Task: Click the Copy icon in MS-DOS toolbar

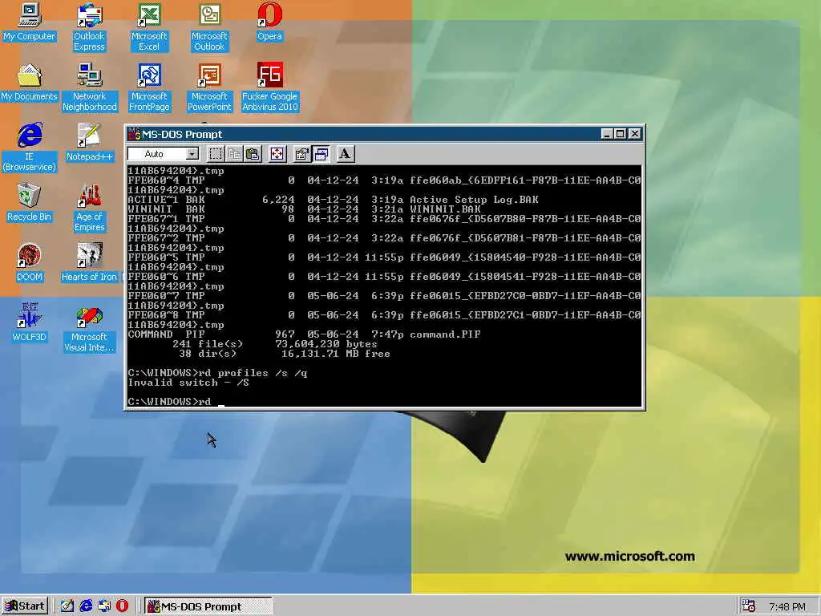Action: pyautogui.click(x=234, y=153)
